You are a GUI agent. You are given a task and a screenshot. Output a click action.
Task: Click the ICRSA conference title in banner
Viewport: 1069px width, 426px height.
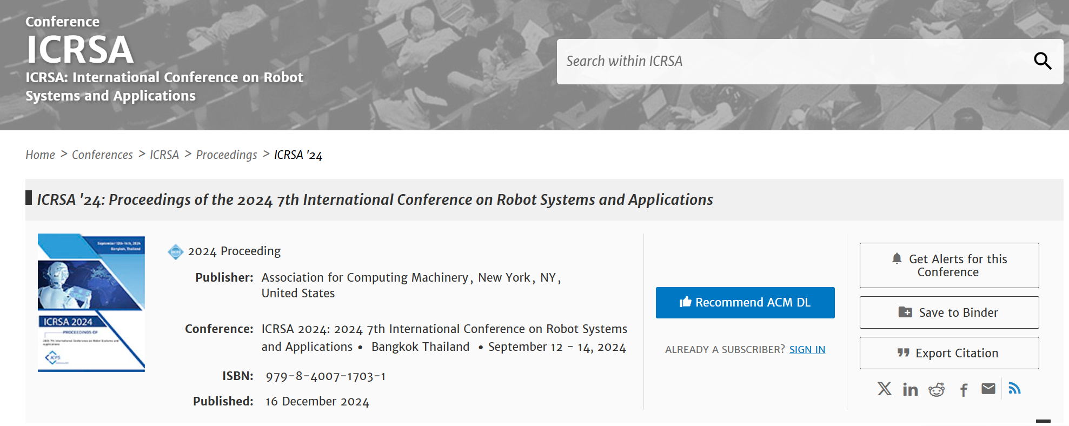pyautogui.click(x=79, y=50)
